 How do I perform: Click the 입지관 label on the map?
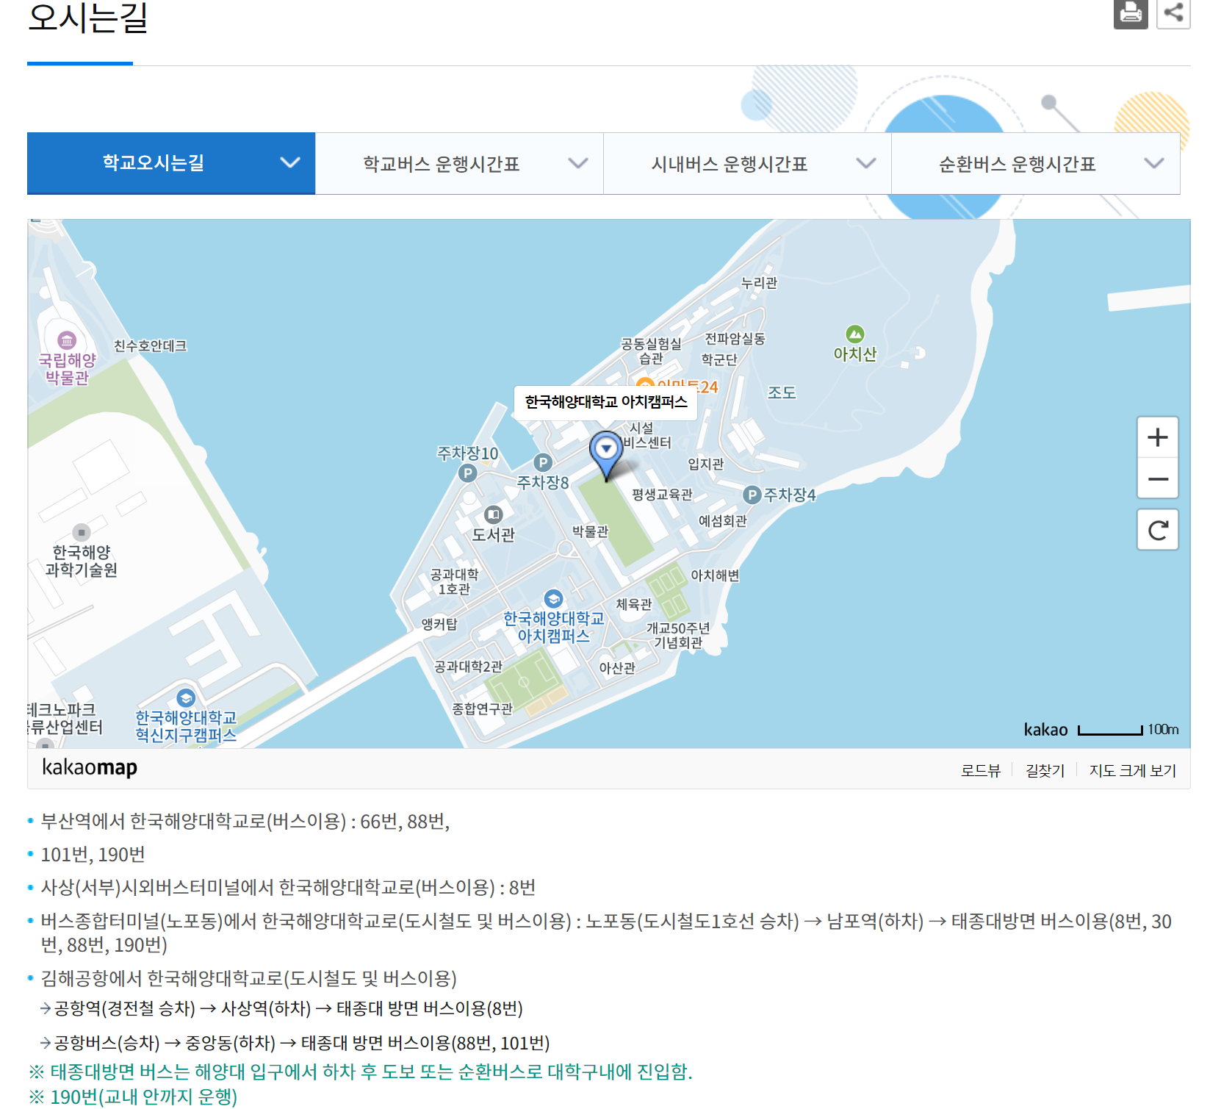(705, 464)
